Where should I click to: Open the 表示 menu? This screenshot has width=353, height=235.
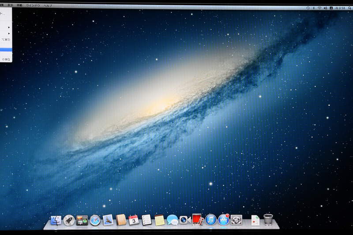tap(10, 5)
